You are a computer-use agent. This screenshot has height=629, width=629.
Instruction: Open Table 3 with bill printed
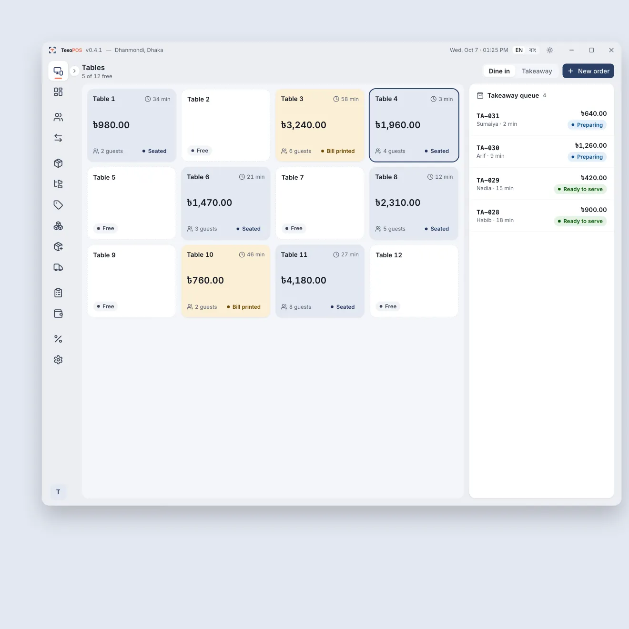click(x=320, y=125)
